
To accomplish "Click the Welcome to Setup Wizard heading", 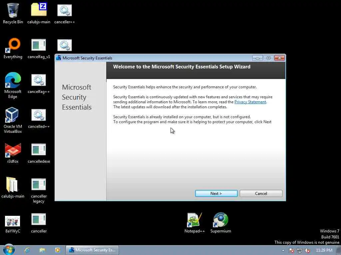I will click(181, 67).
